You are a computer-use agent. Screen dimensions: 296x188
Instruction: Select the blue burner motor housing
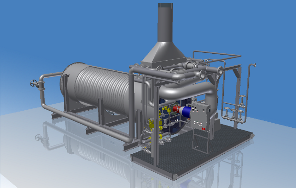[187, 112]
